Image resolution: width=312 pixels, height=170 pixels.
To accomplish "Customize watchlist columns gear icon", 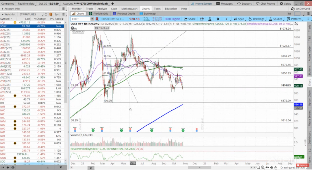I will (x=62, y=19).
